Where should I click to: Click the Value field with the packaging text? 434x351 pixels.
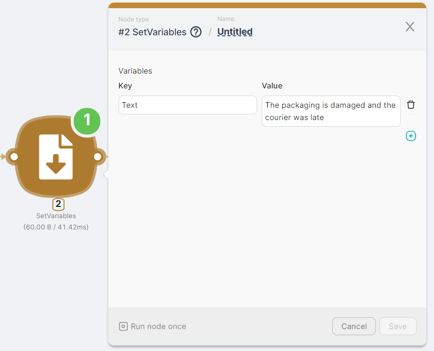[331, 111]
